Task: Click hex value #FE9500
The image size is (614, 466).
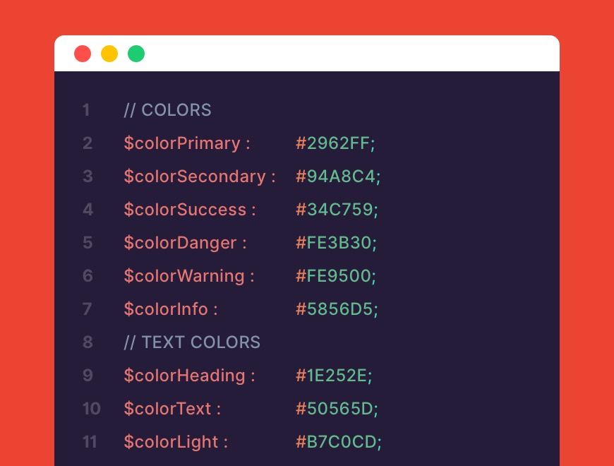Action: click(333, 276)
